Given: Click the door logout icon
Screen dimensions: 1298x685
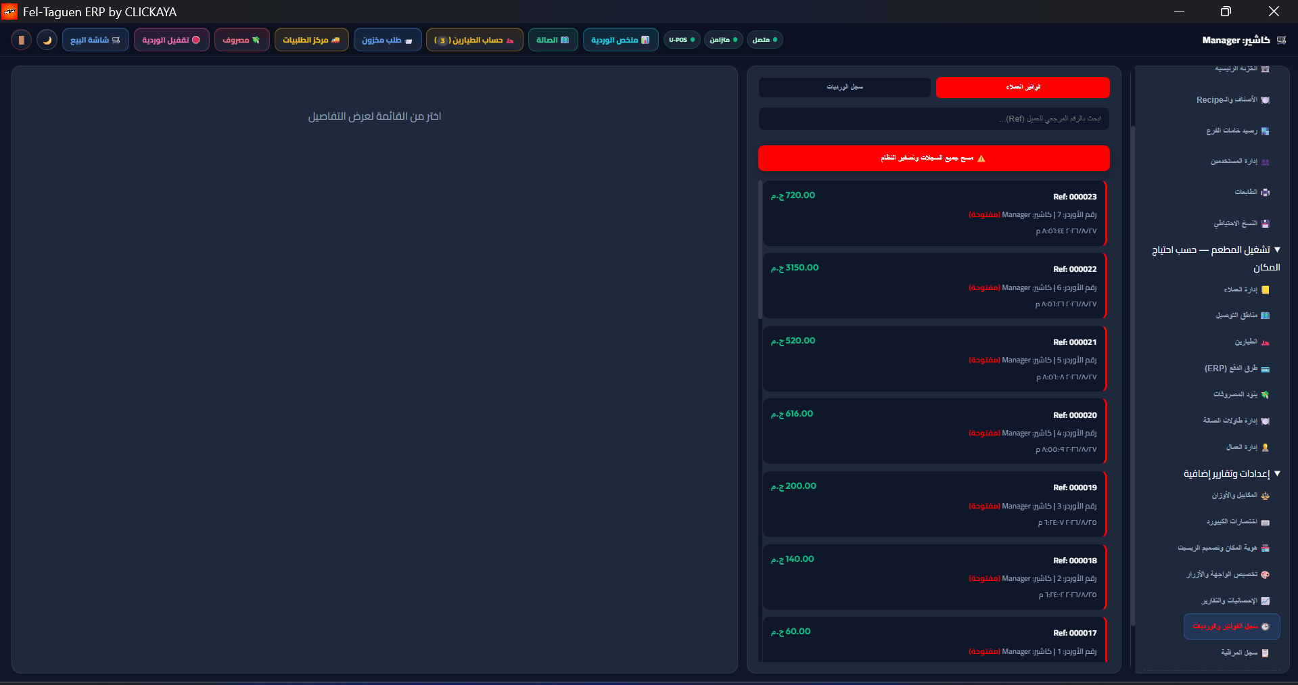Looking at the screenshot, I should coord(21,40).
